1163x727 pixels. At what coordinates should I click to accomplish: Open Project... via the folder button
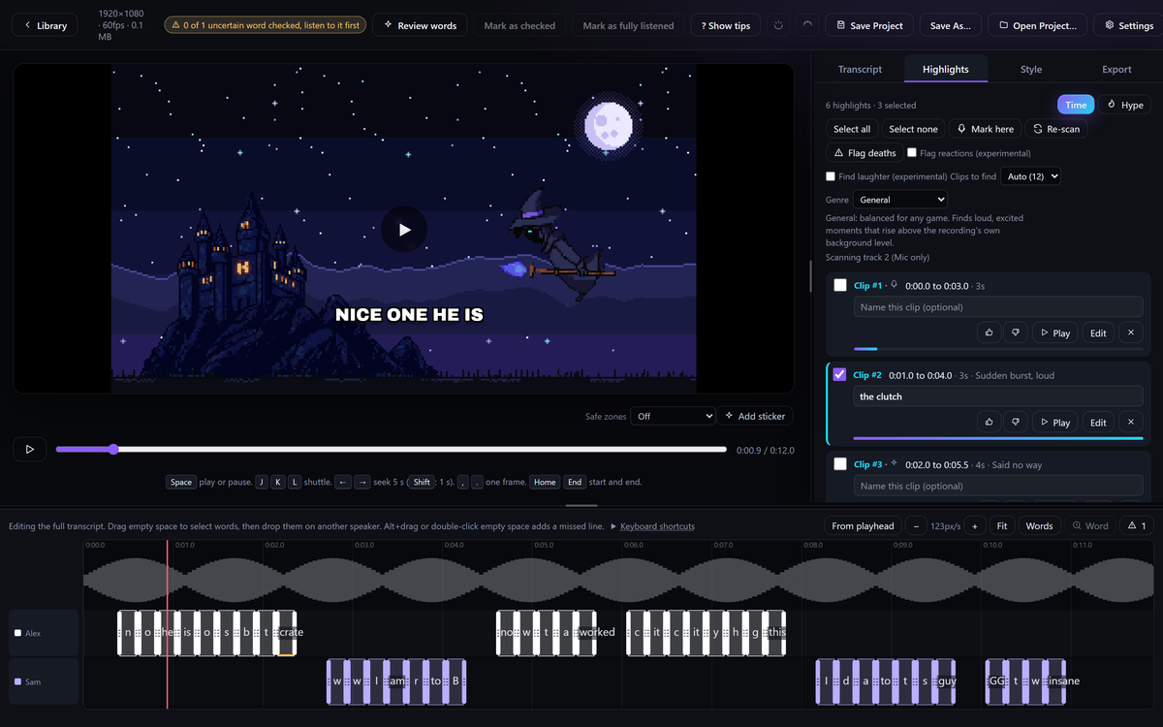click(1037, 25)
